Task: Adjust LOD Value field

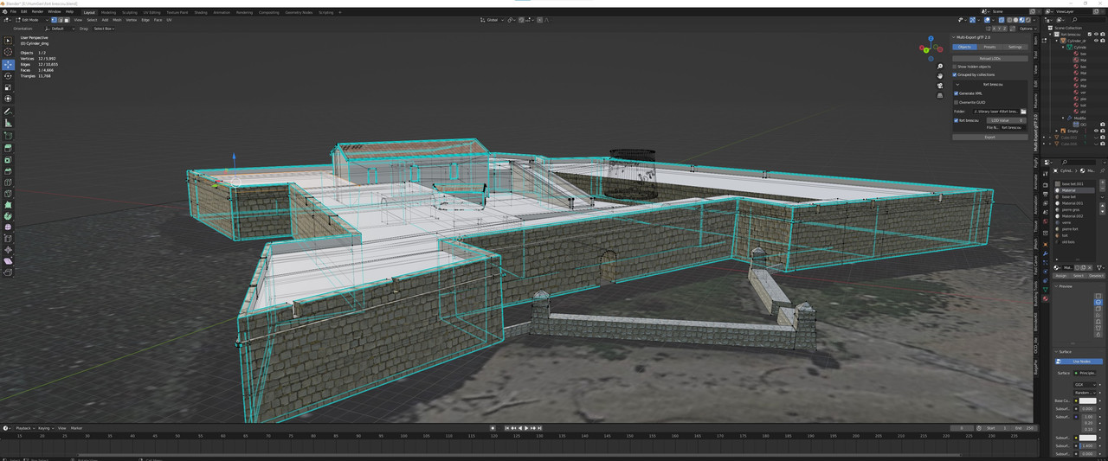Action: click(1006, 120)
